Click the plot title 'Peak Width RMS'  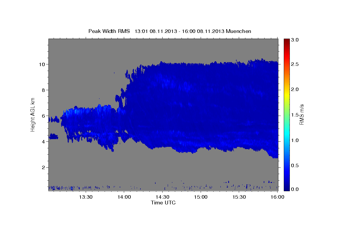pos(109,31)
